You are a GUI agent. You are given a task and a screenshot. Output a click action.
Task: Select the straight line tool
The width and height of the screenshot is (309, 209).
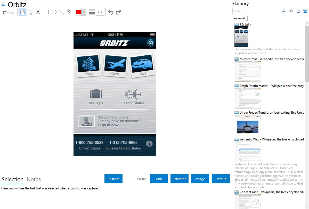point(61,12)
